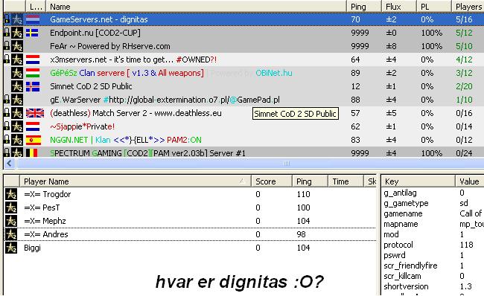Click the Swedish flag icon for Endpoint.nu
The height and width of the screenshot is (296, 484).
tap(32, 33)
